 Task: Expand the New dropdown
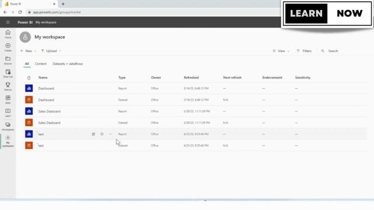pyautogui.click(x=29, y=51)
